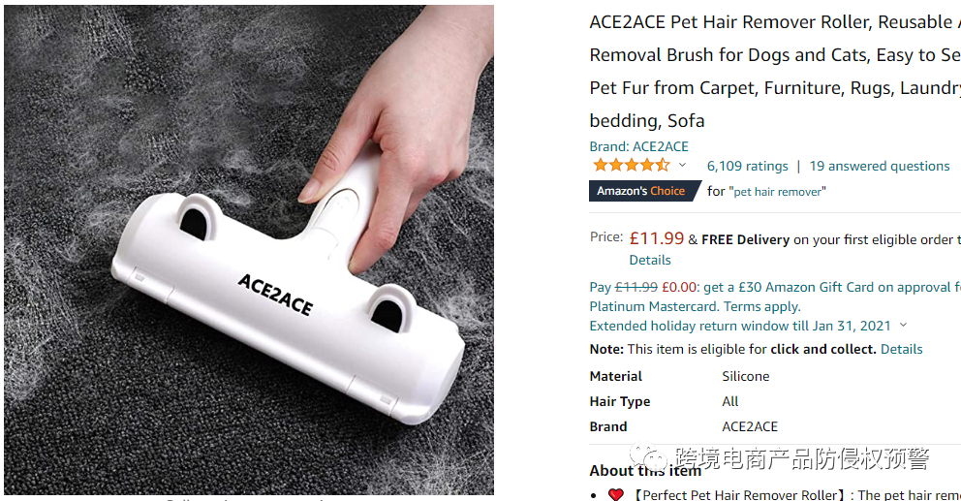Click the About this item heading

pos(645,471)
